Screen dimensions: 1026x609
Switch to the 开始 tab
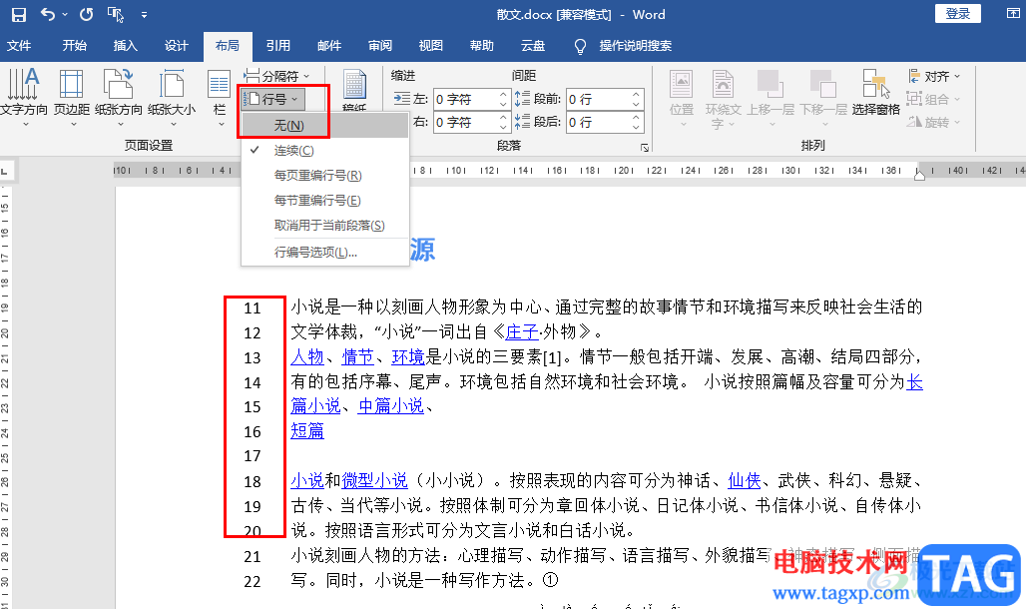[75, 45]
